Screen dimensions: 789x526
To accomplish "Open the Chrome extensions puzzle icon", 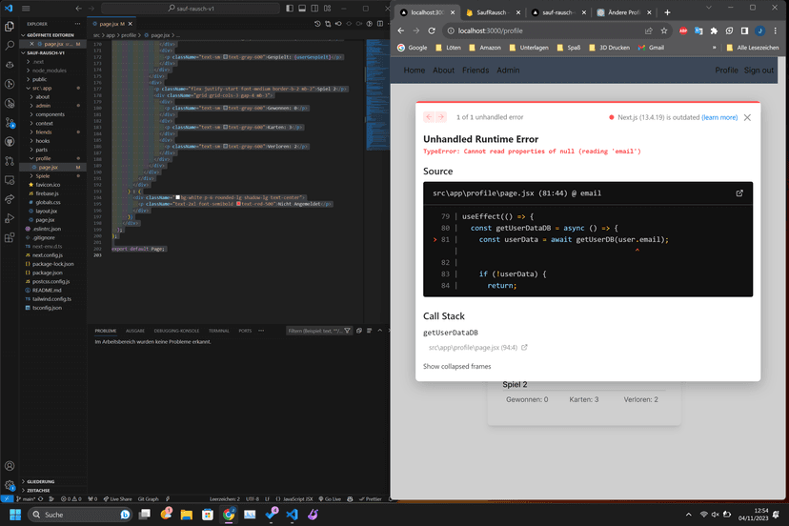I will click(714, 30).
